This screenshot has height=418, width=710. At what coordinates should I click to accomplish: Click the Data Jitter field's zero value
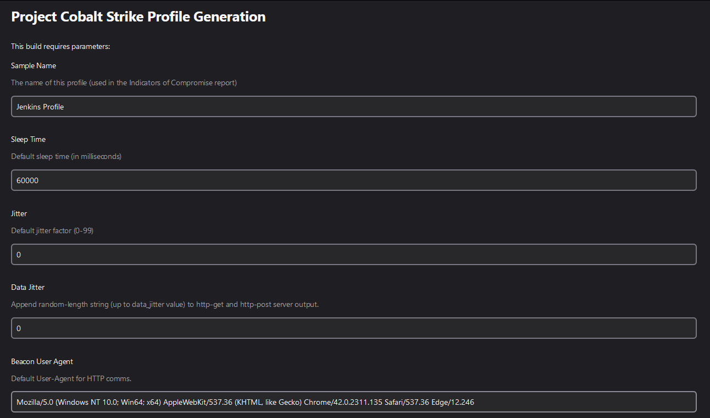click(x=18, y=328)
